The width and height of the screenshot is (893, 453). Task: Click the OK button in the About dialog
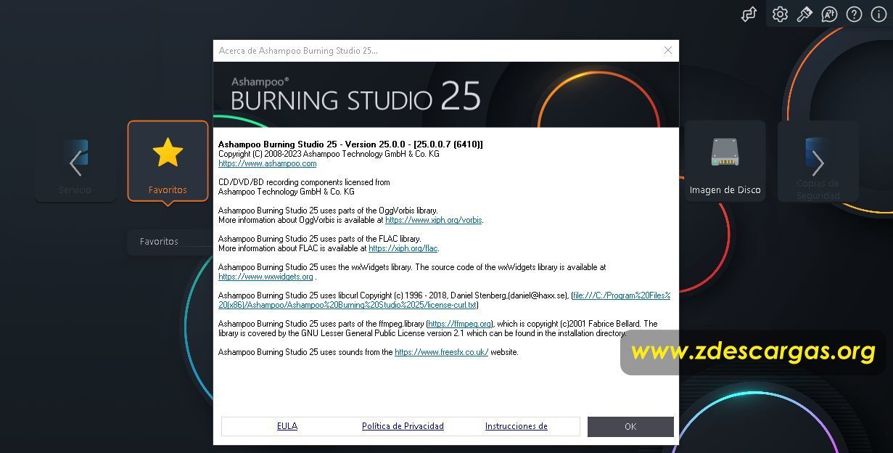click(x=630, y=427)
